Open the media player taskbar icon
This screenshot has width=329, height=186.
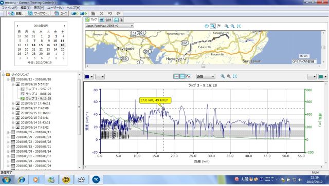[x=36, y=179]
